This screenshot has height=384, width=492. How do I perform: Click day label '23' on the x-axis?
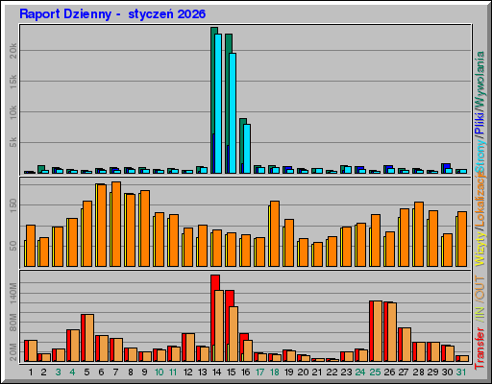(x=346, y=372)
